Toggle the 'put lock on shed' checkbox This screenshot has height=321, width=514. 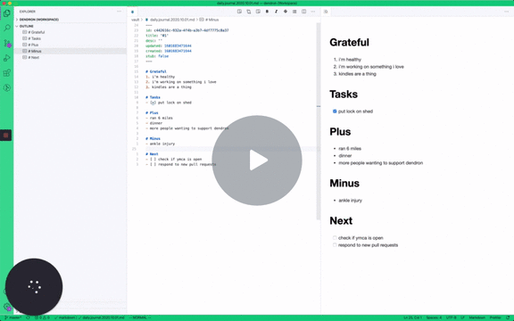point(335,111)
